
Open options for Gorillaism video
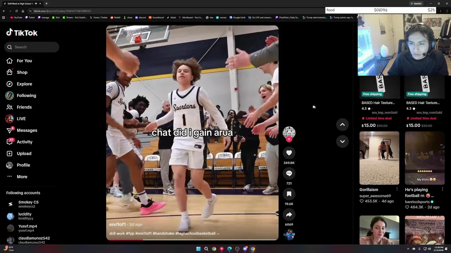(x=397, y=190)
